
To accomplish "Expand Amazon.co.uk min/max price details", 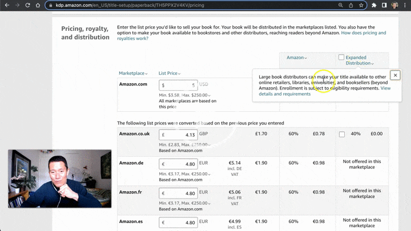I will [184, 144].
